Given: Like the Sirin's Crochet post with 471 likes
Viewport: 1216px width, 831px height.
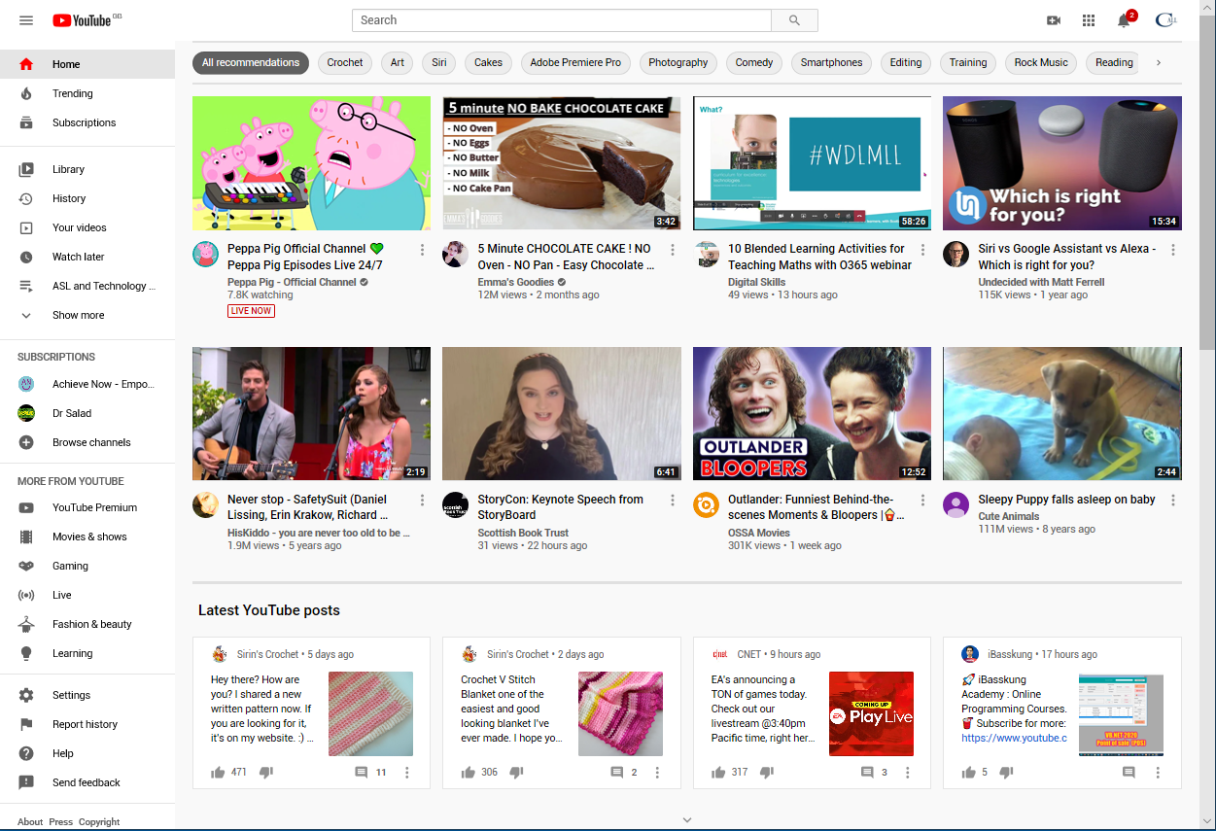Looking at the screenshot, I should [218, 772].
